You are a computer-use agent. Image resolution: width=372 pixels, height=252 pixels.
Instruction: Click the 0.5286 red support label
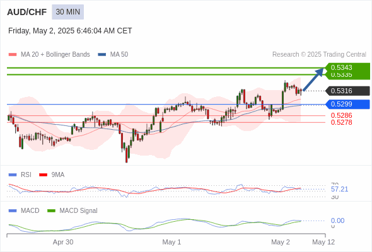tap(341, 115)
